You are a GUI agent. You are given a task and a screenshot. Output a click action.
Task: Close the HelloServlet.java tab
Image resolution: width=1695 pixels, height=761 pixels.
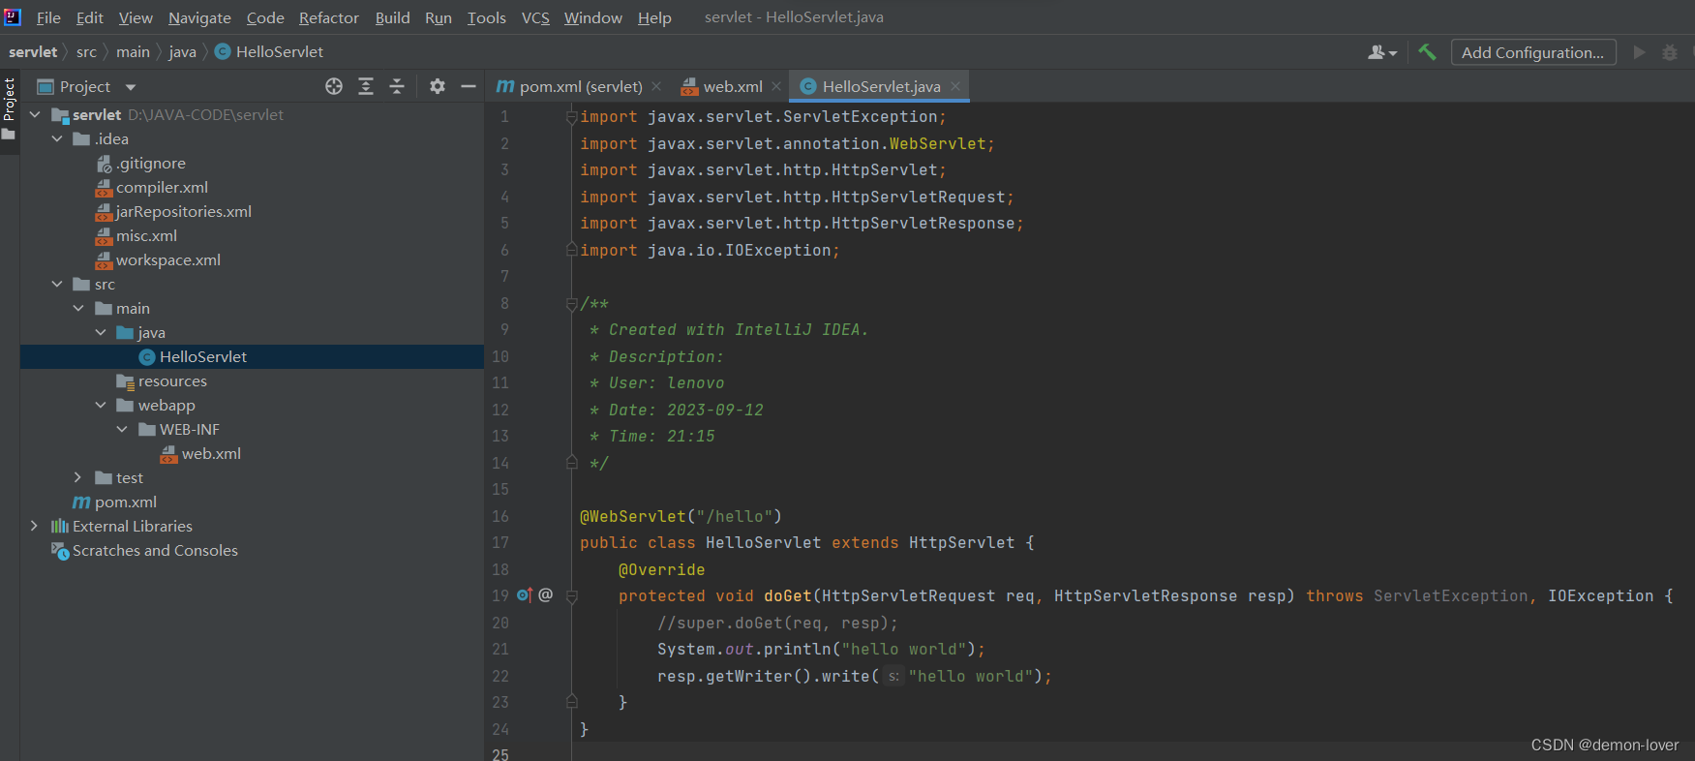(x=955, y=86)
